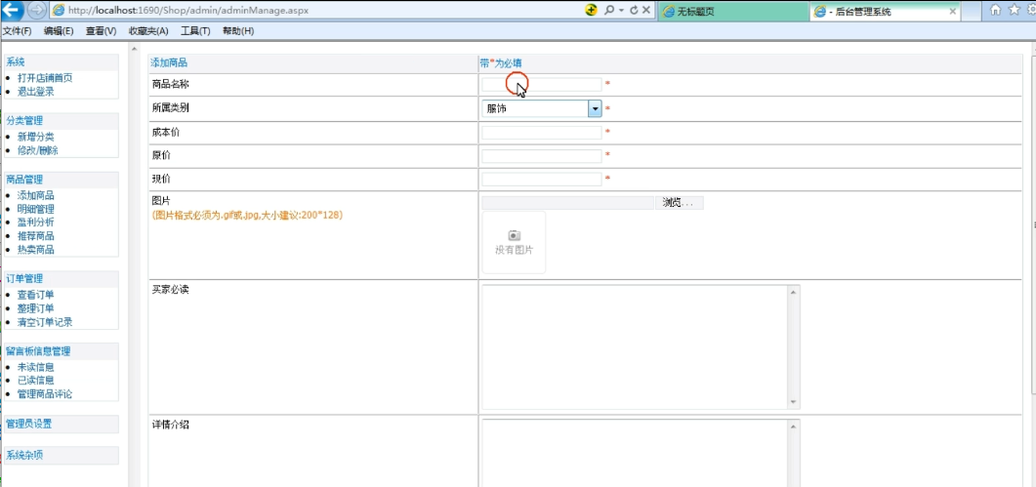This screenshot has width=1036, height=487.
Task: Open the 管理商品评论 link
Action: click(45, 394)
